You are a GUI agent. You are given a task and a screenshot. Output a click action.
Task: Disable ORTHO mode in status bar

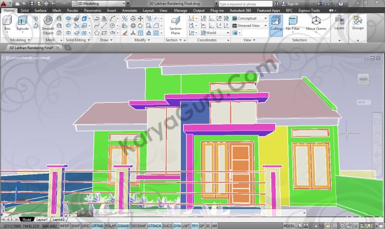pyautogui.click(x=97, y=226)
